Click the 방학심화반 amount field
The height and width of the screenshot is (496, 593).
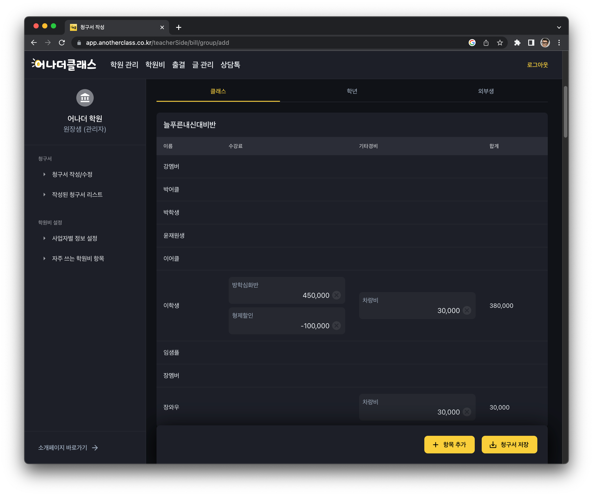pos(287,290)
